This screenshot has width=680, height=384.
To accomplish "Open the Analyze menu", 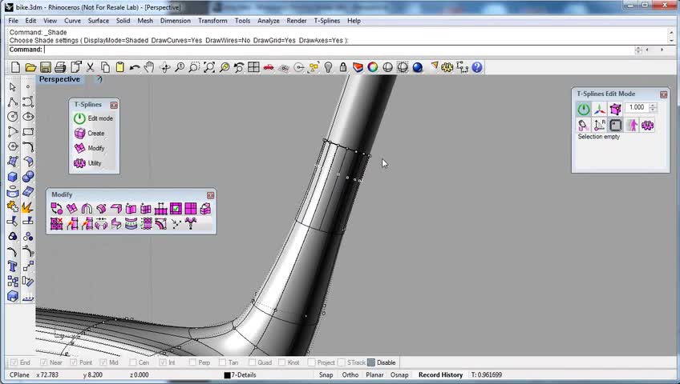I will [269, 21].
